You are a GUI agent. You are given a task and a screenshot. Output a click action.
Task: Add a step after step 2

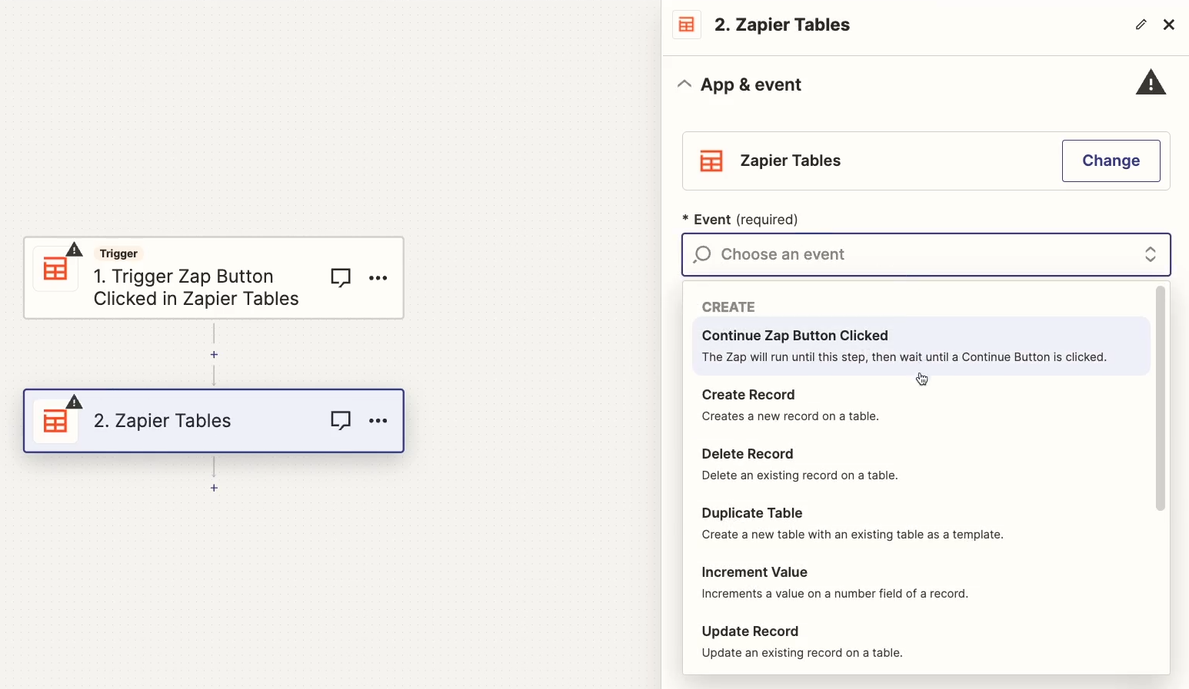(214, 488)
